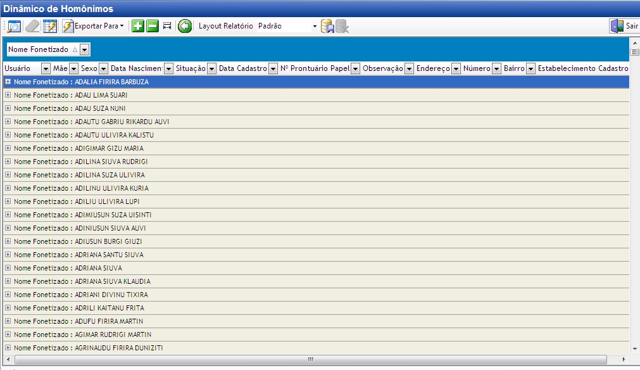Select the ADIMIUSUN SUZA UISINTI row
The width and height of the screenshot is (640, 370).
316,215
